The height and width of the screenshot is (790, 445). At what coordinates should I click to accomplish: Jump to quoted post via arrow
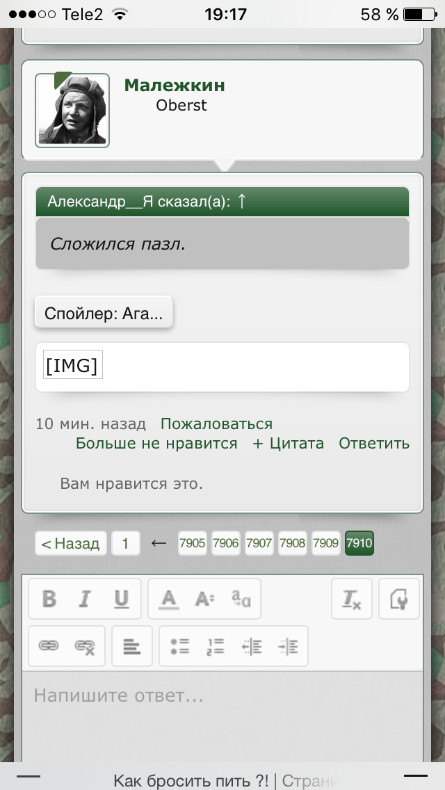pyautogui.click(x=241, y=202)
